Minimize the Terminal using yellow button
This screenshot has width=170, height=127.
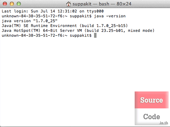pyautogui.click(x=12, y=4)
